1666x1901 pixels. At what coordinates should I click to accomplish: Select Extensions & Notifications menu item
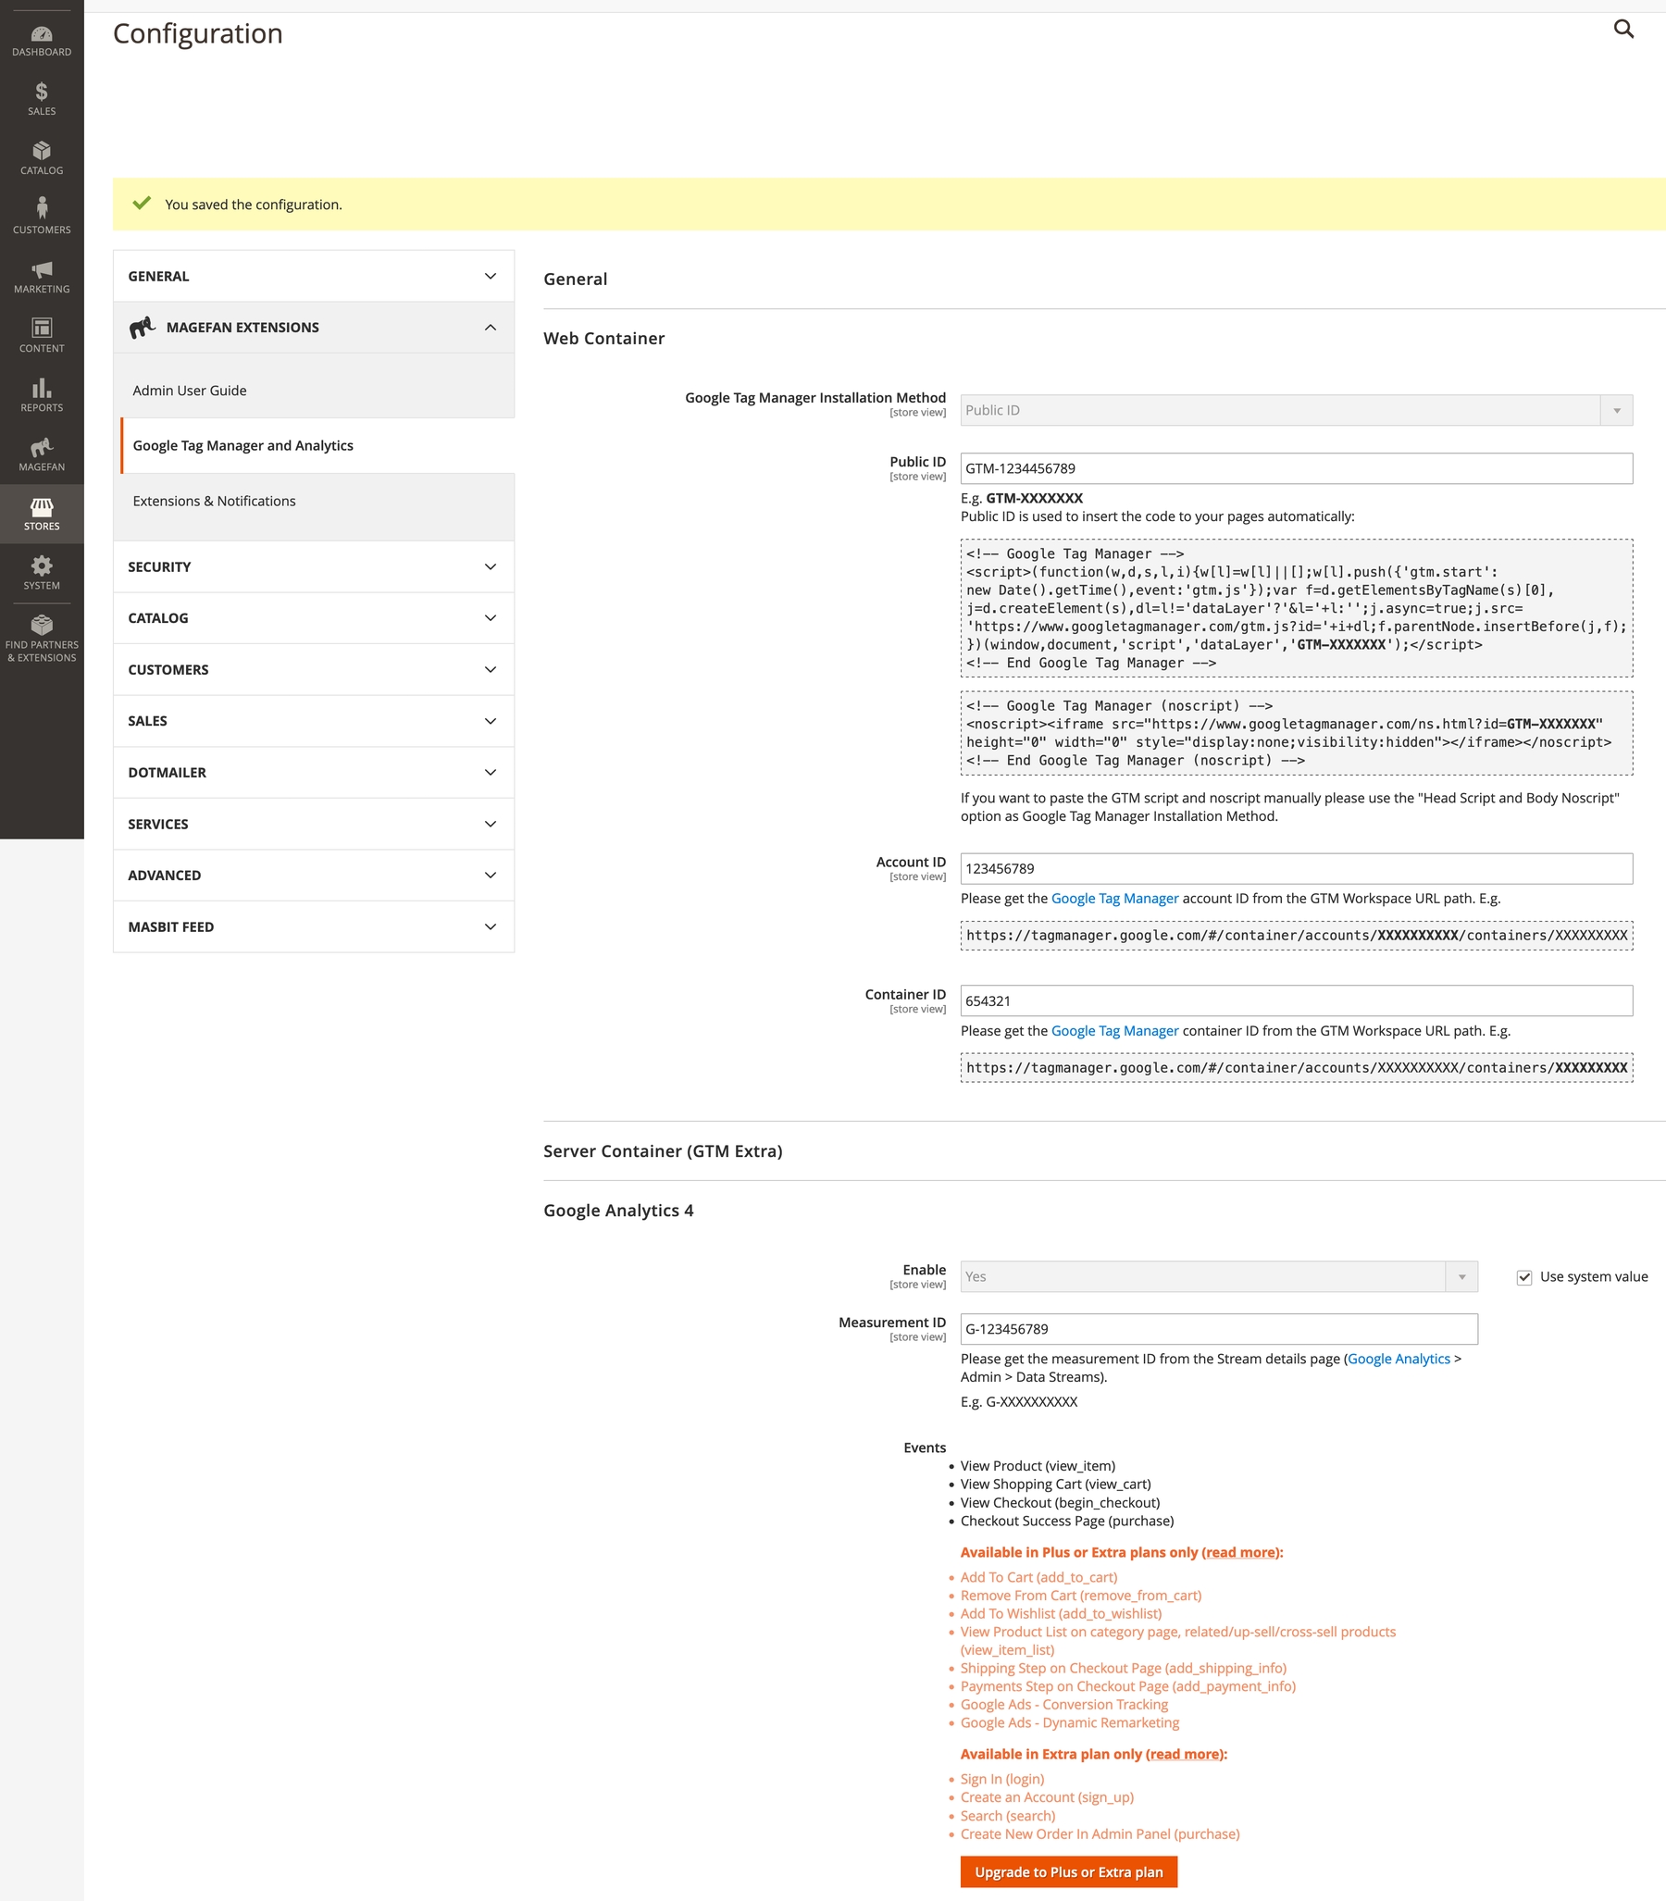(x=215, y=501)
